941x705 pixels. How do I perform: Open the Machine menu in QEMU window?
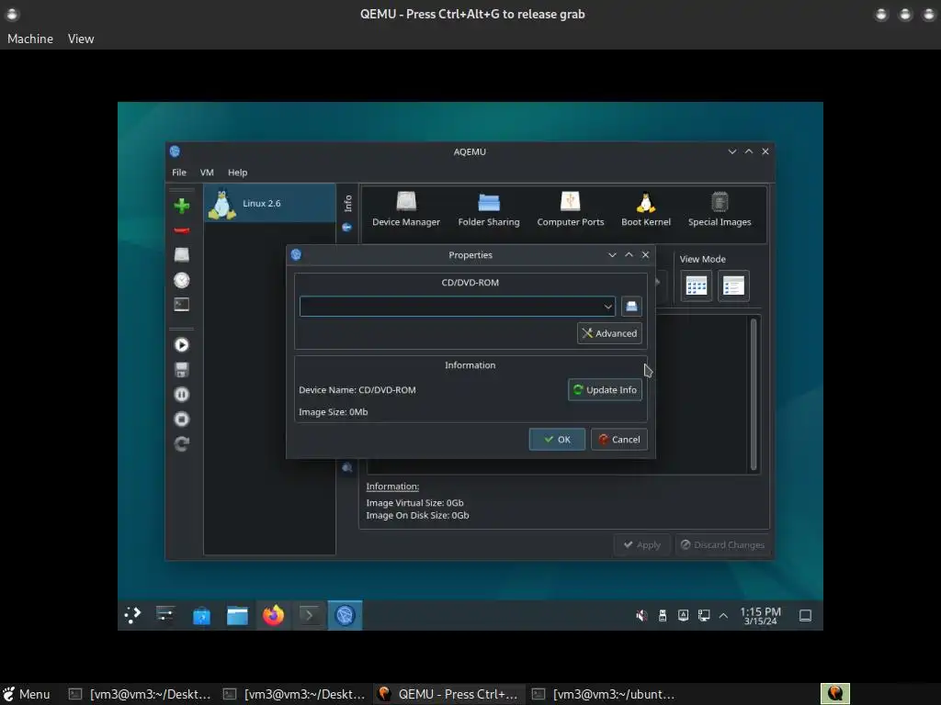(x=30, y=39)
